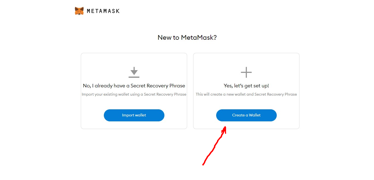Click the word "New" in the page heading
The height and width of the screenshot is (180, 374).
tap(164, 38)
